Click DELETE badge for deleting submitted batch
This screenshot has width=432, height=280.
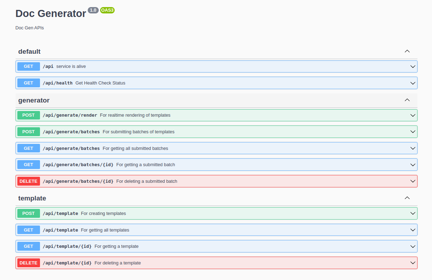pos(28,181)
